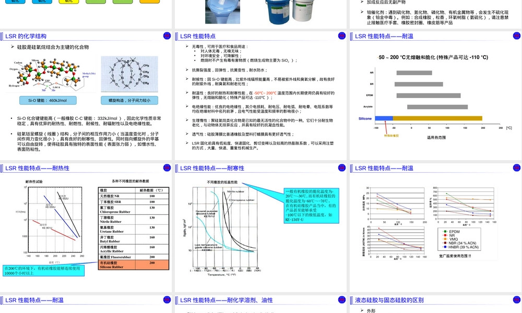The image size is (522, 313).
Task: Select the LSR 的化学结构 slide title
Action: pos(26,37)
